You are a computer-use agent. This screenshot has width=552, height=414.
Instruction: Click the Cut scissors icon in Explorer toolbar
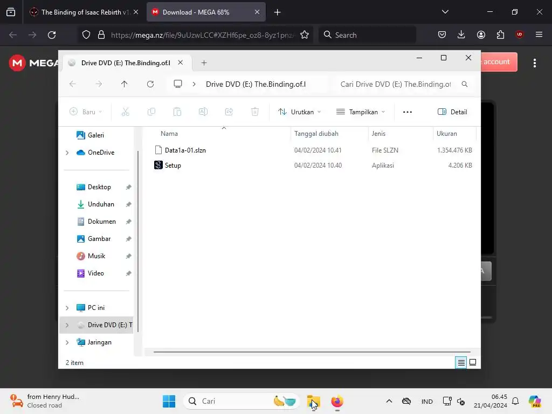coord(125,112)
